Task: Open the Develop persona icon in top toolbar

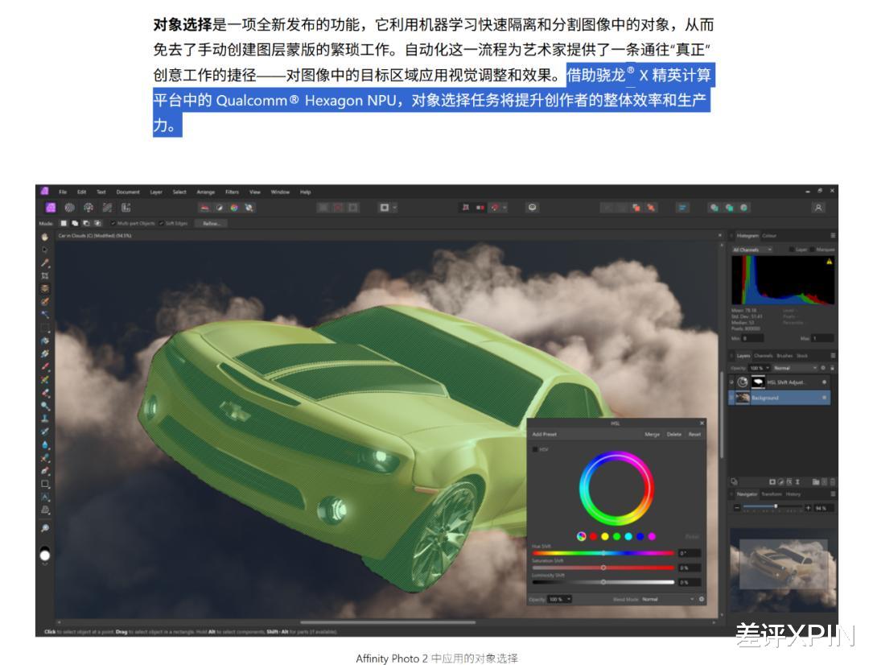Action: (x=88, y=208)
